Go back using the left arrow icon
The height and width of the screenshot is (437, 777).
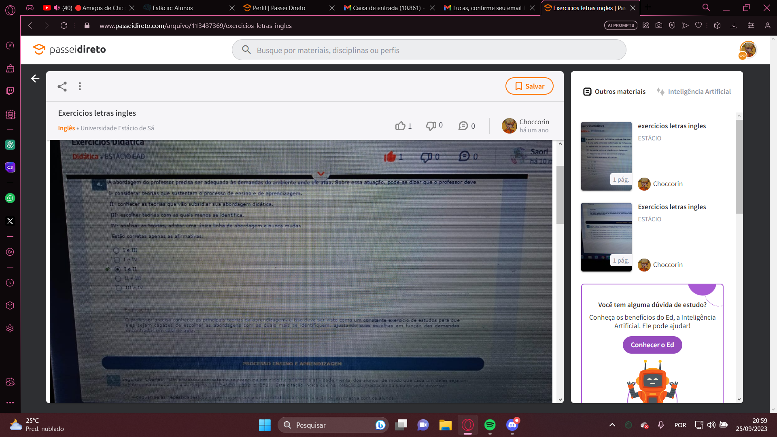35,78
